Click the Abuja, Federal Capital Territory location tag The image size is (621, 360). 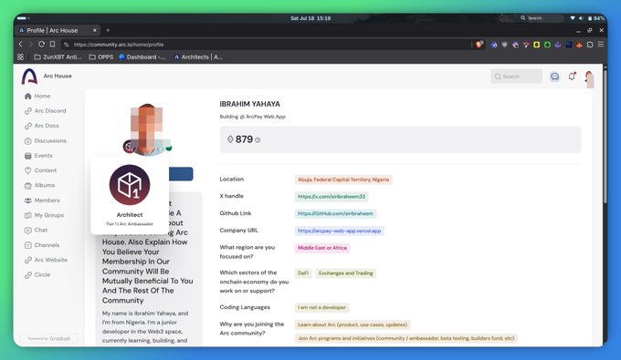coord(343,180)
